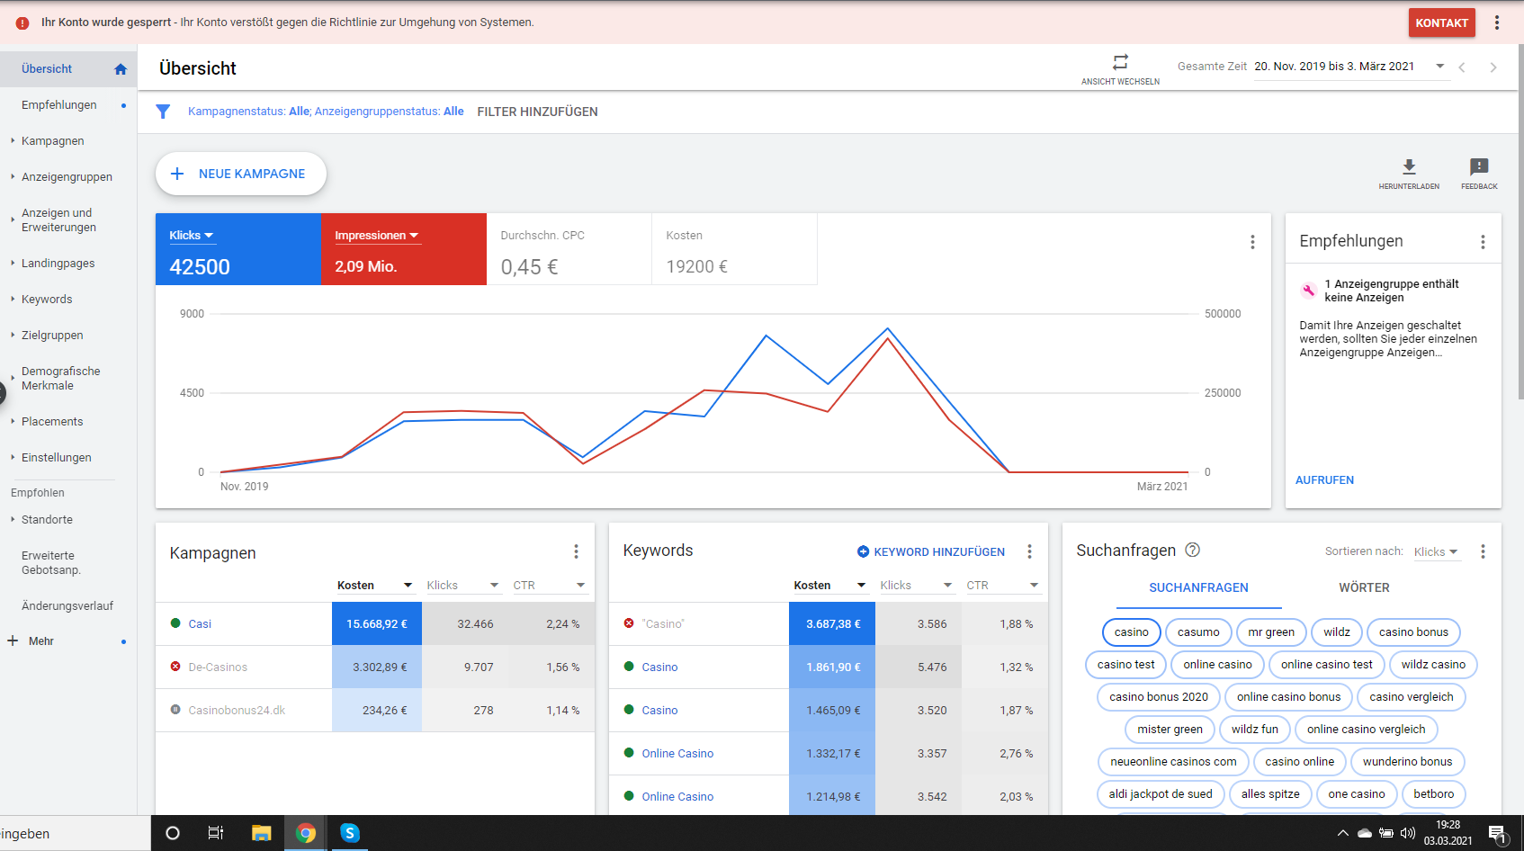Open the Suchanfragen card three-dot menu

coord(1483,551)
